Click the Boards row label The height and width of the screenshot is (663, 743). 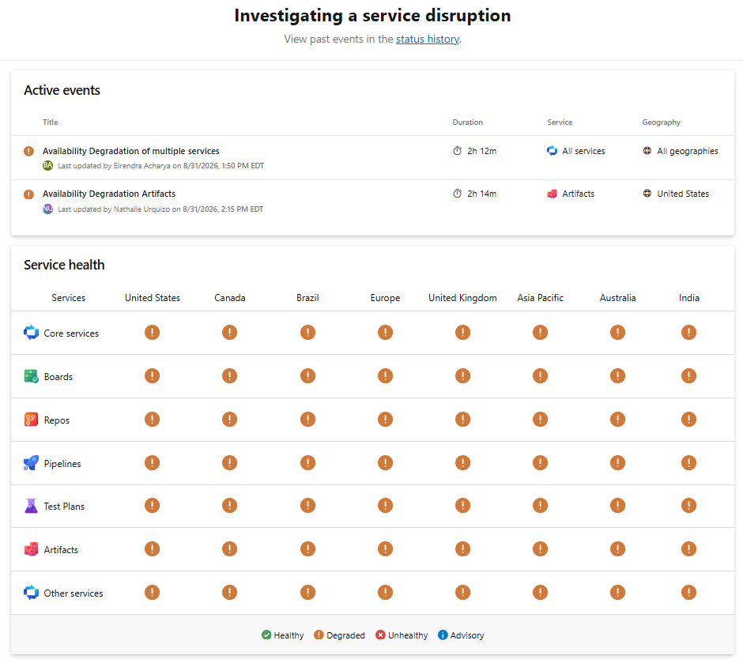coord(58,377)
